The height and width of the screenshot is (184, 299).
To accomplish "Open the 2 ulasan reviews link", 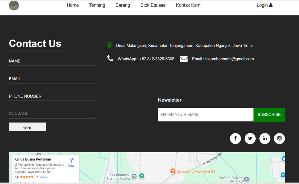I will (42, 177).
